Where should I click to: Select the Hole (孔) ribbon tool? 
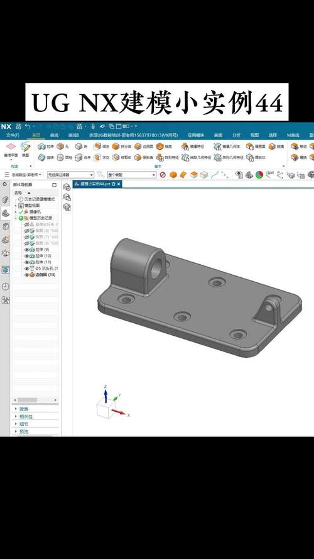[63, 147]
